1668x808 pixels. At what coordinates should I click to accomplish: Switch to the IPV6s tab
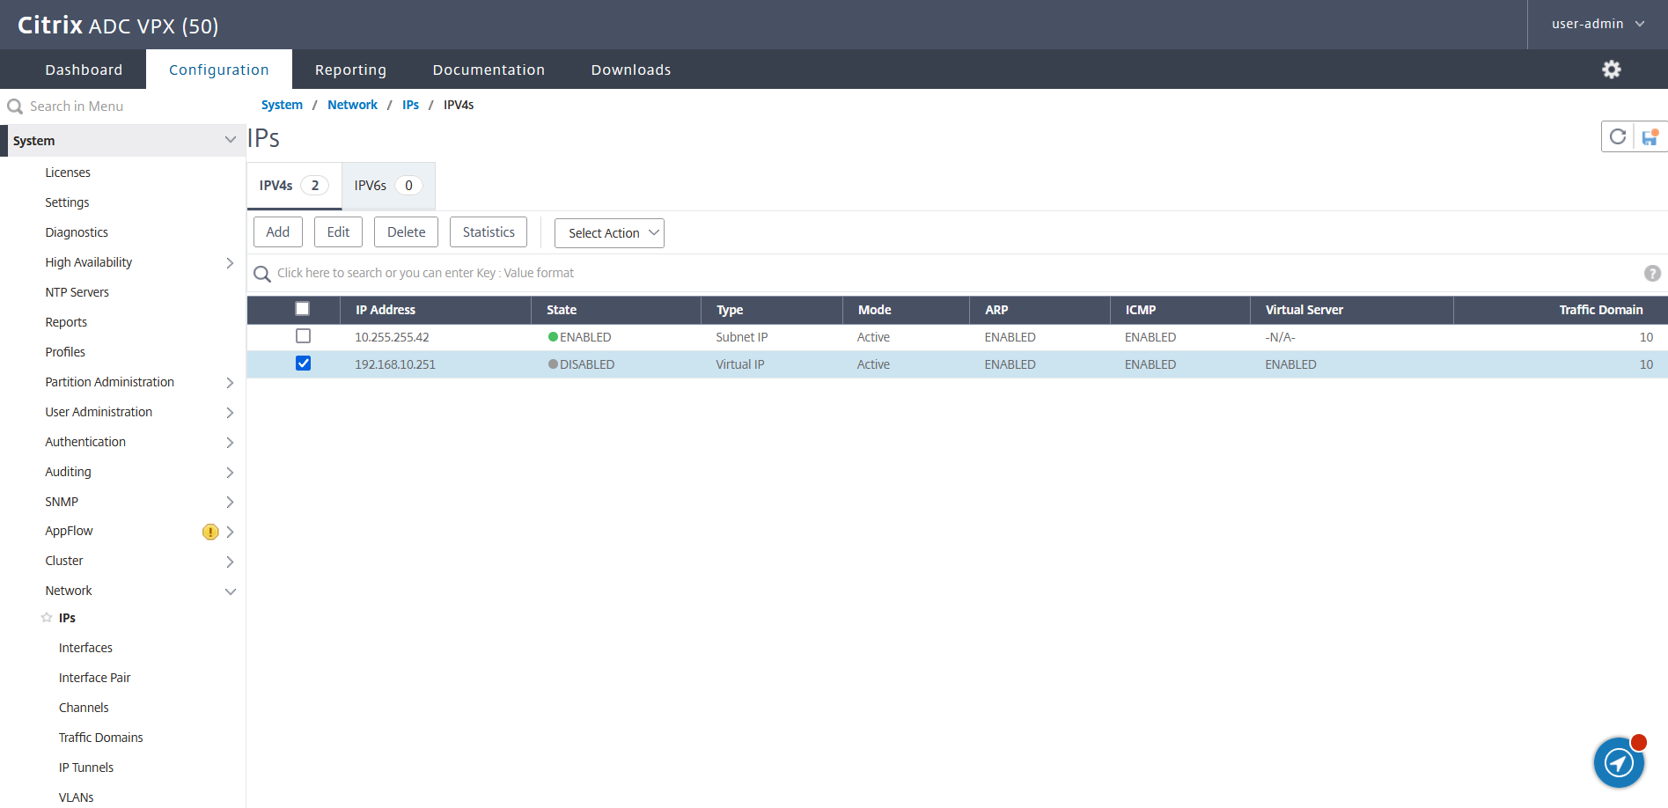click(386, 185)
